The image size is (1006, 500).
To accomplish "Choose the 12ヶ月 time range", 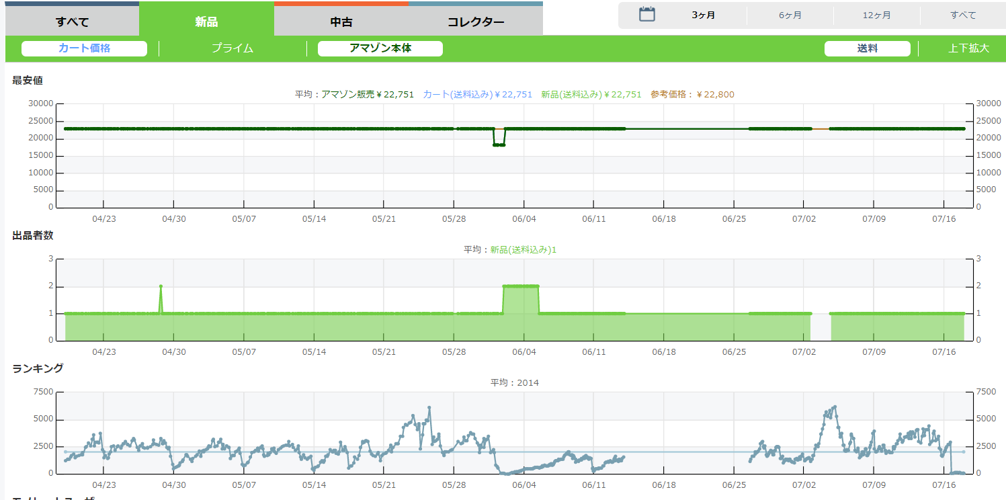I will click(x=877, y=15).
